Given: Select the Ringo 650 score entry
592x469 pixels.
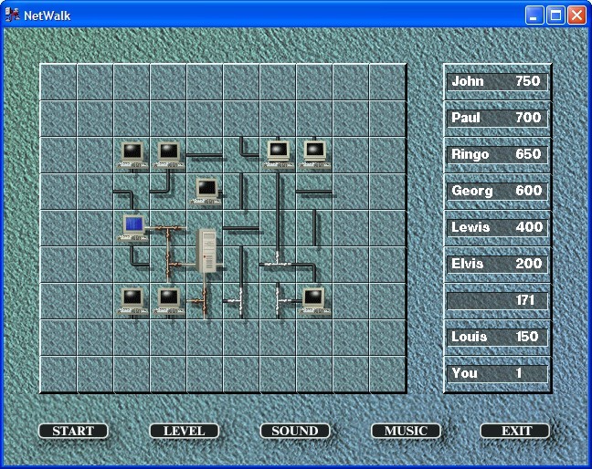Looking at the screenshot, I should tap(497, 154).
